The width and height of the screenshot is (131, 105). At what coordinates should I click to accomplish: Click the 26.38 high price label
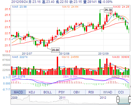(x=108, y=10)
